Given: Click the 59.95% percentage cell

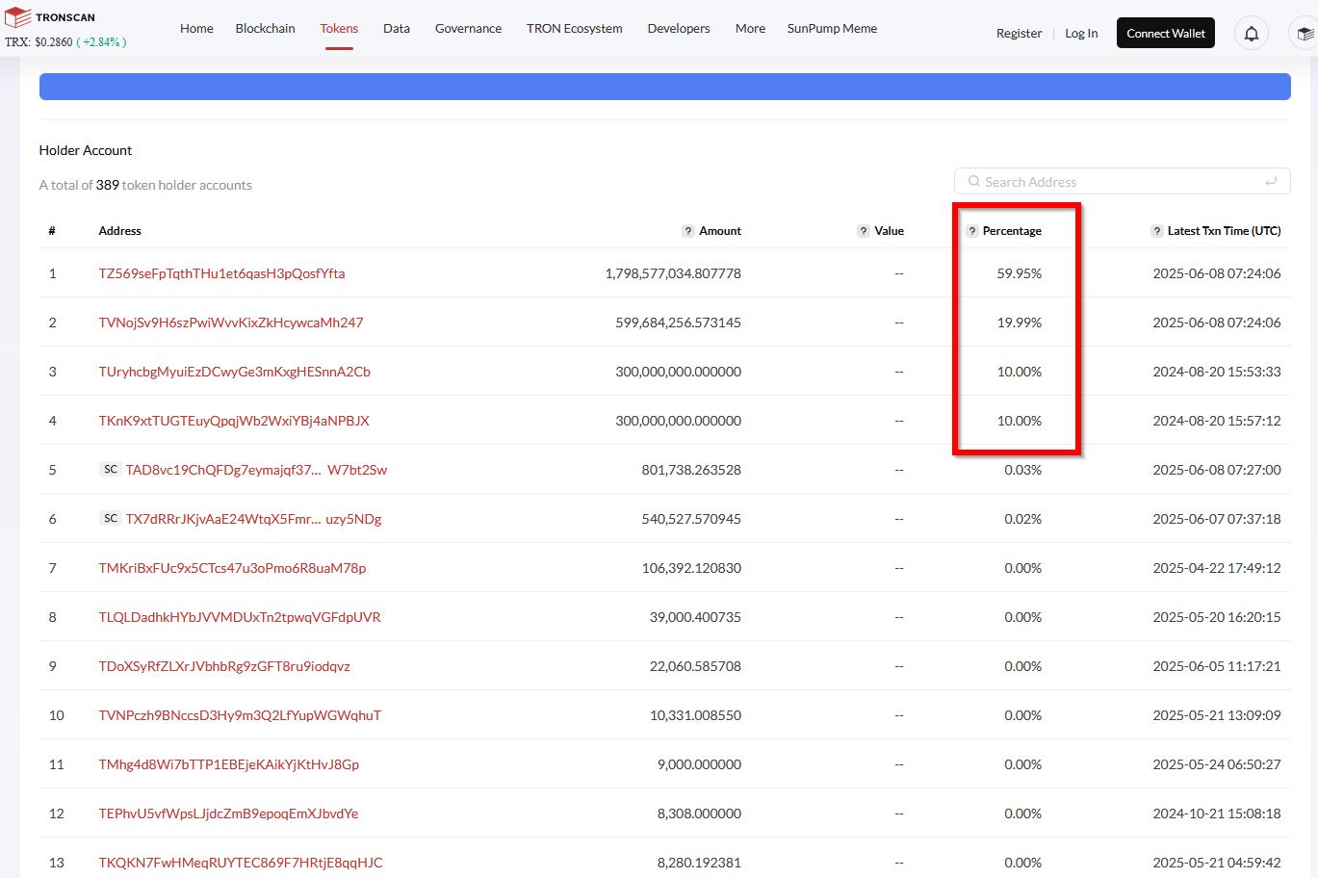Looking at the screenshot, I should (1020, 273).
